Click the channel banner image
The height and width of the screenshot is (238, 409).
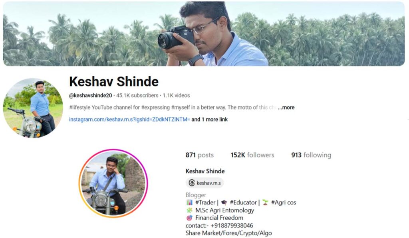coord(204,34)
